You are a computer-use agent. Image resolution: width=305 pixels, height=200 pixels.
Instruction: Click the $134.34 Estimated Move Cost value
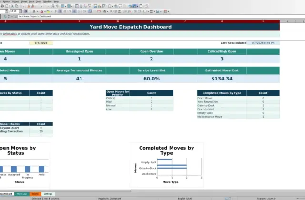point(222,79)
